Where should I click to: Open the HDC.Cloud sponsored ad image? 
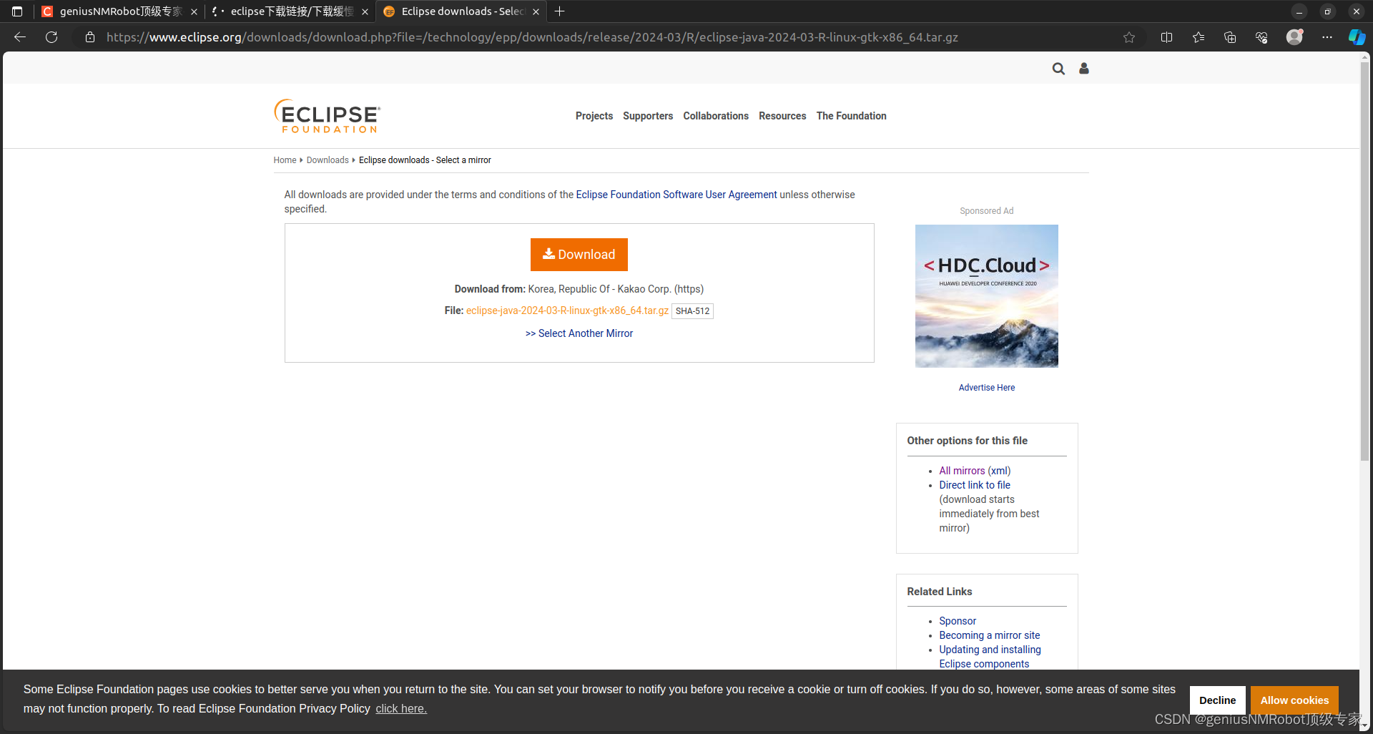pyautogui.click(x=987, y=296)
